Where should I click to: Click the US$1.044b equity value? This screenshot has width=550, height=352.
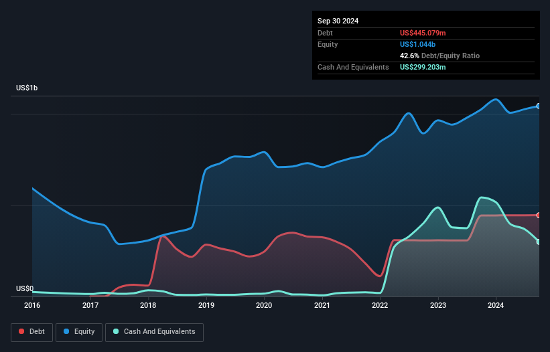click(x=417, y=44)
